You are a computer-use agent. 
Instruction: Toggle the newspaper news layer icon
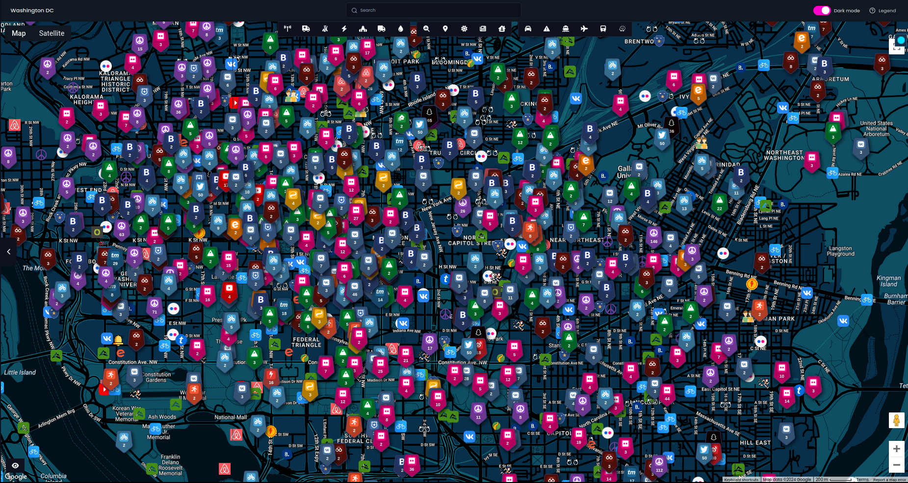tap(483, 29)
